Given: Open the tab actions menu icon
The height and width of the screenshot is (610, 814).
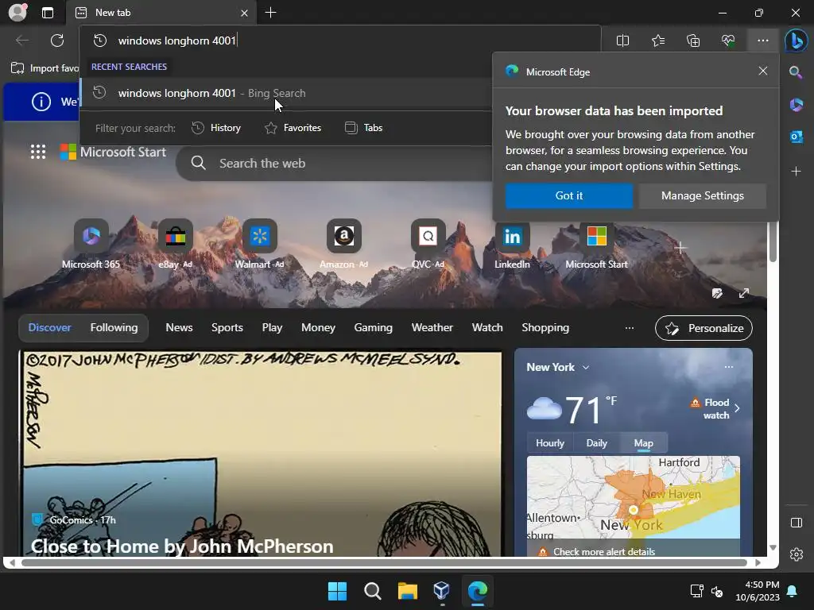Looking at the screenshot, I should click(x=47, y=13).
